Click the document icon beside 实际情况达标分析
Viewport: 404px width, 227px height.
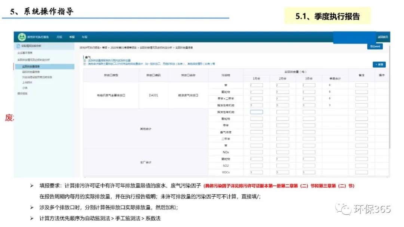(x=18, y=46)
